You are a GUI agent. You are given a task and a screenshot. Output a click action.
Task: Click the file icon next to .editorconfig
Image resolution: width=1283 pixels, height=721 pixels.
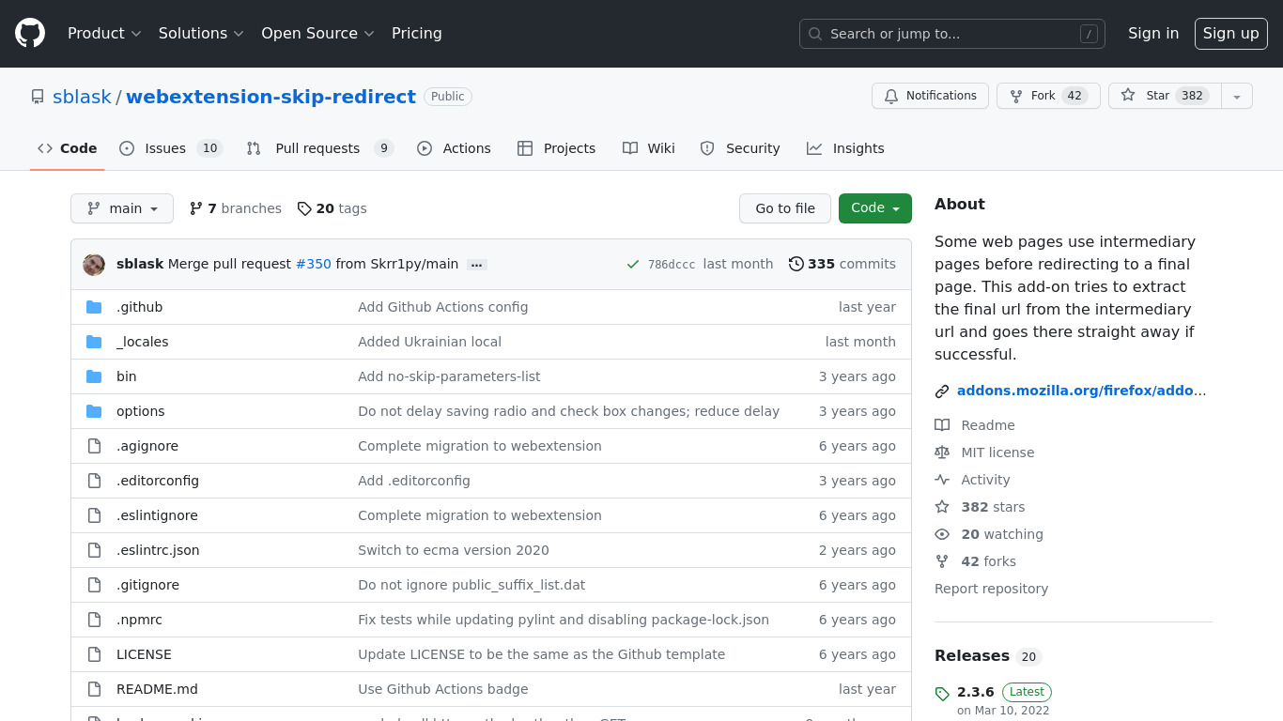[x=94, y=481]
